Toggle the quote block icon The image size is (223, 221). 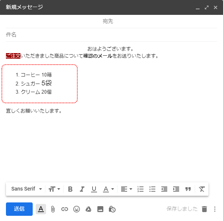click(x=188, y=189)
